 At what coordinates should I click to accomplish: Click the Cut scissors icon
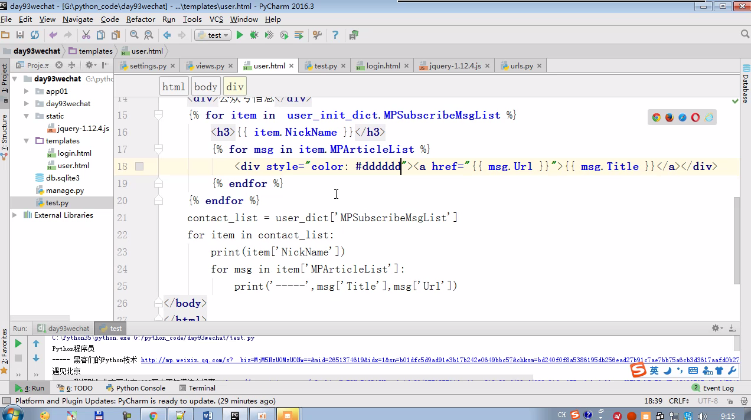(x=86, y=35)
